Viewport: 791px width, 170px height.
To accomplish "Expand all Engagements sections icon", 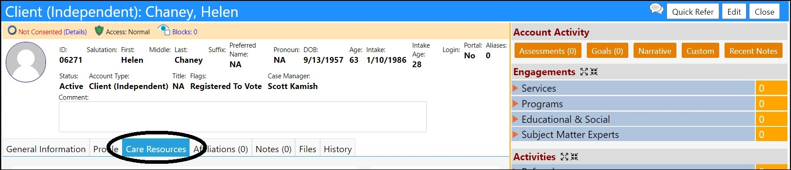I will (584, 72).
